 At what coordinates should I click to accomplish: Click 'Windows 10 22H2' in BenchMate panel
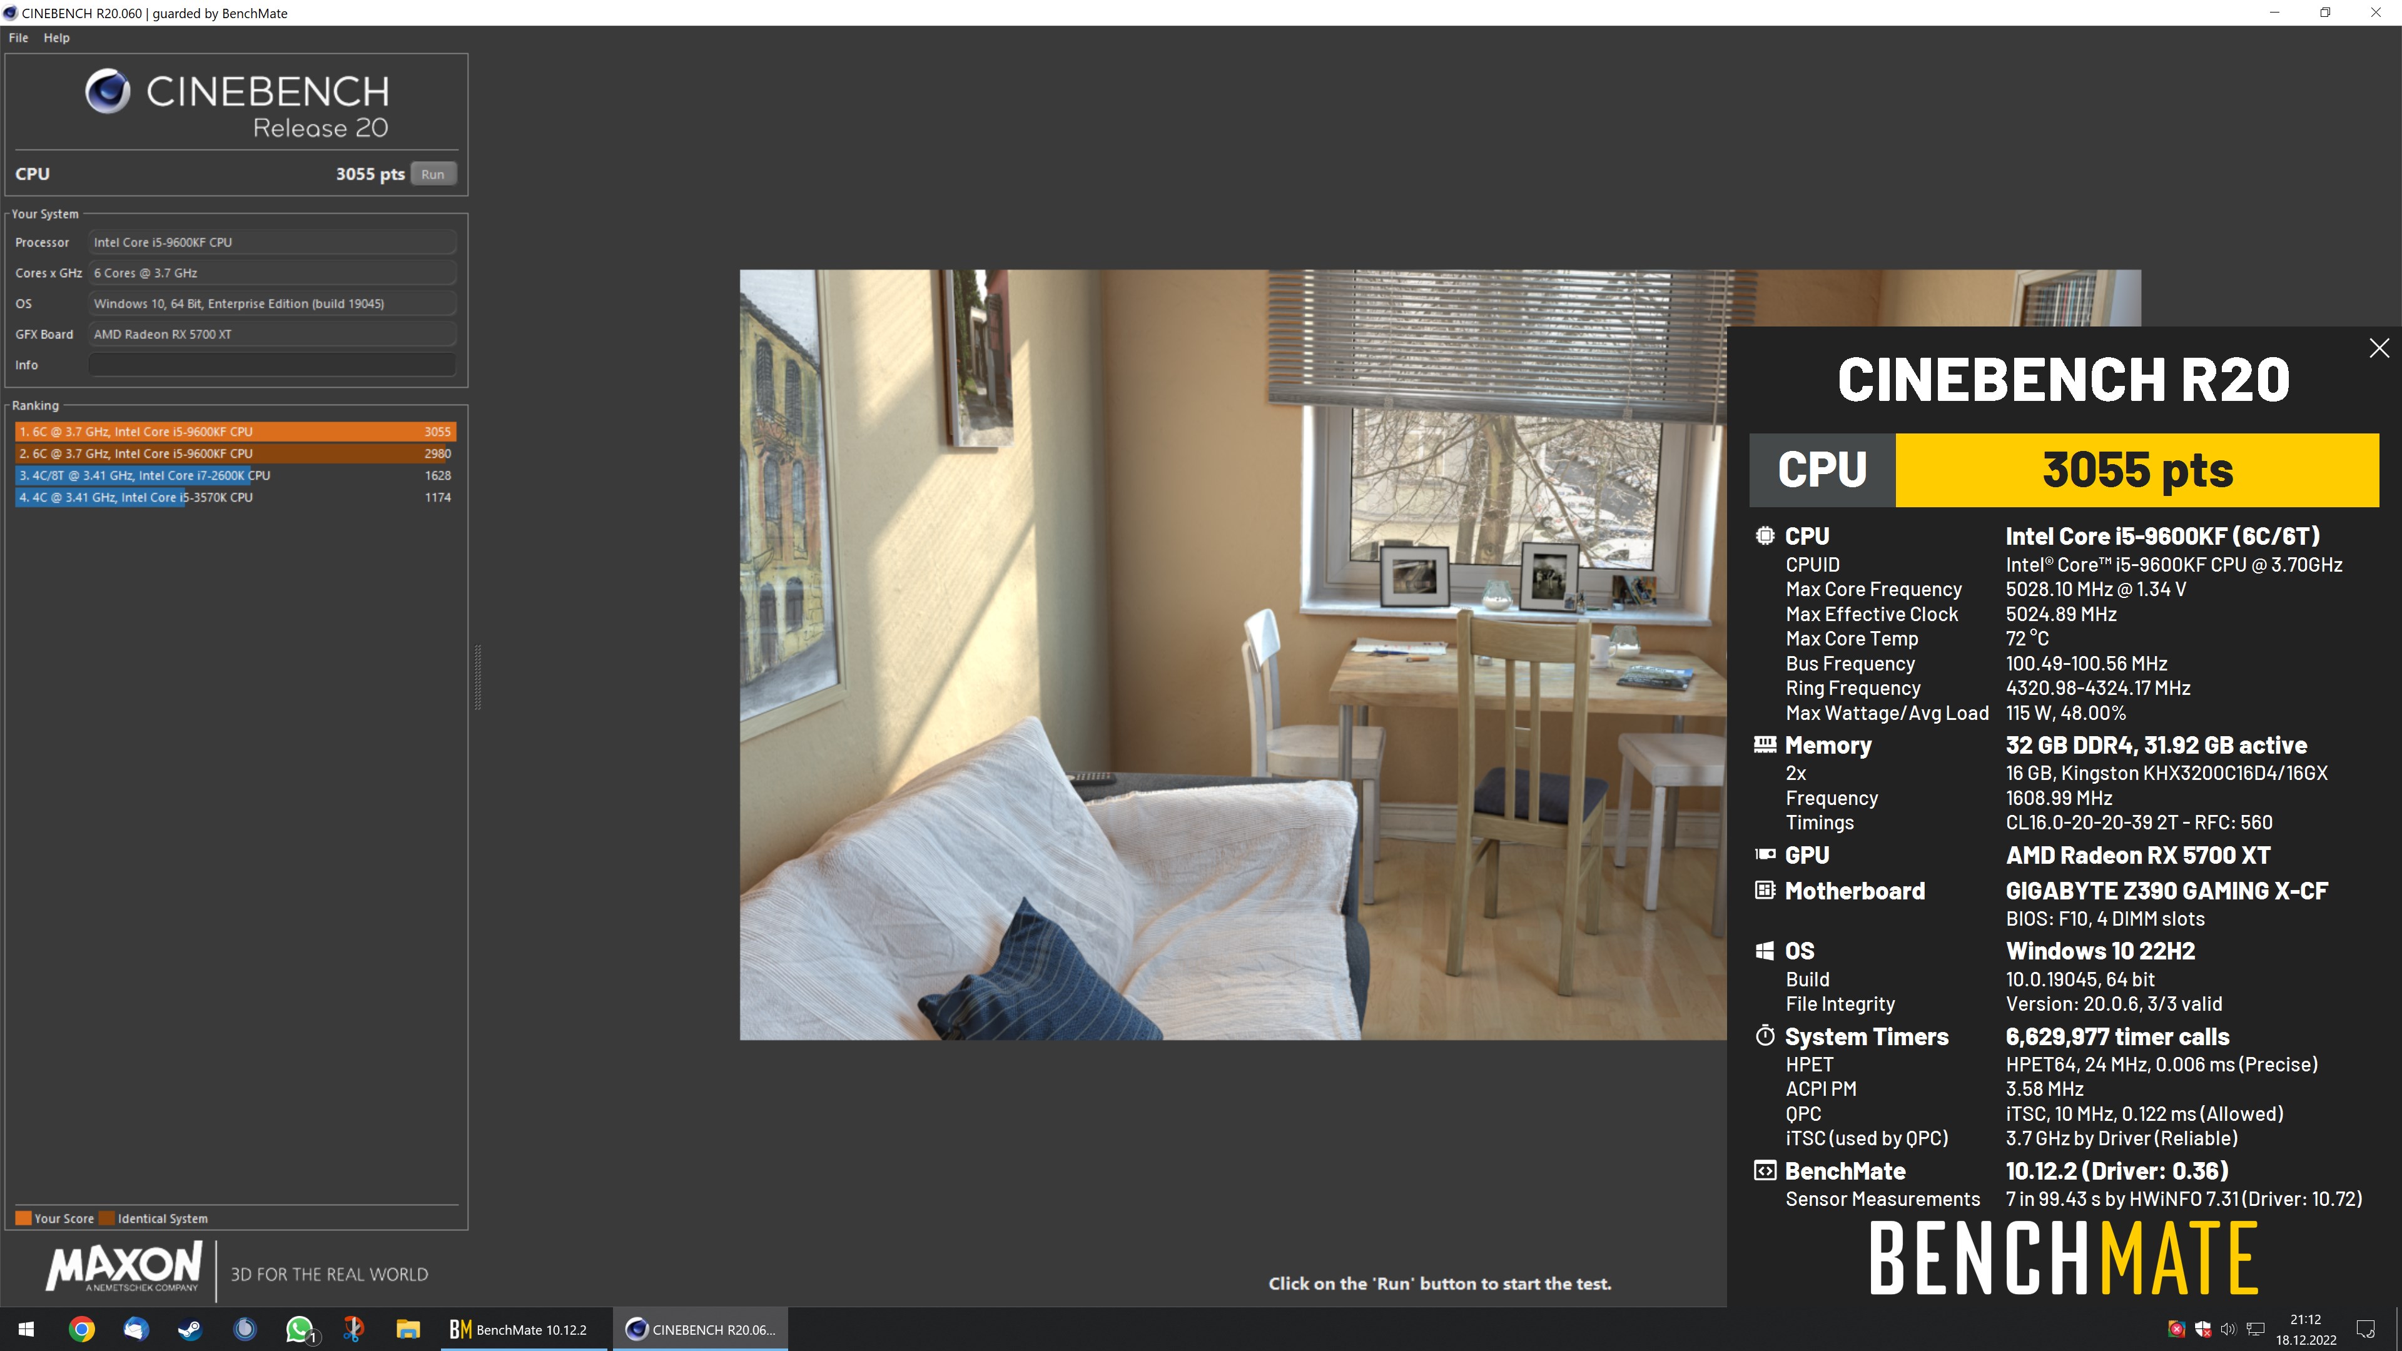2100,951
